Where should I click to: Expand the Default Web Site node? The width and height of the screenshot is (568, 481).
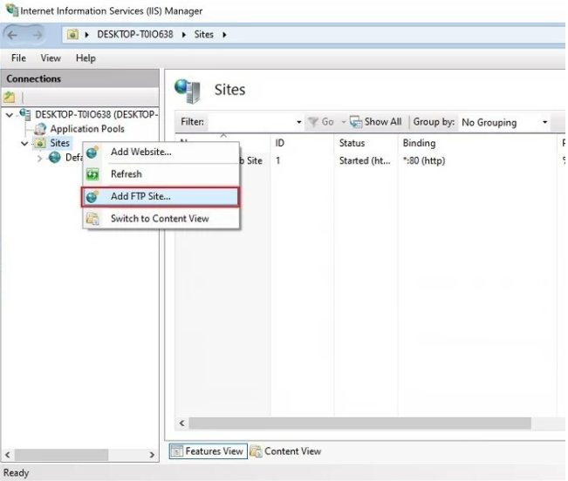tap(39, 158)
